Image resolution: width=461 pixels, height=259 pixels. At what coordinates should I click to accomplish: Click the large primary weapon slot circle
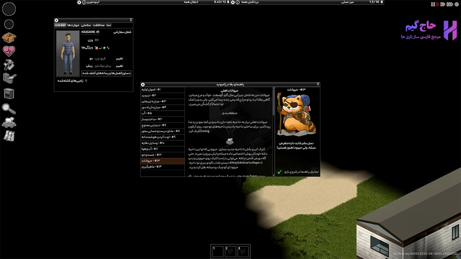click(x=9, y=9)
